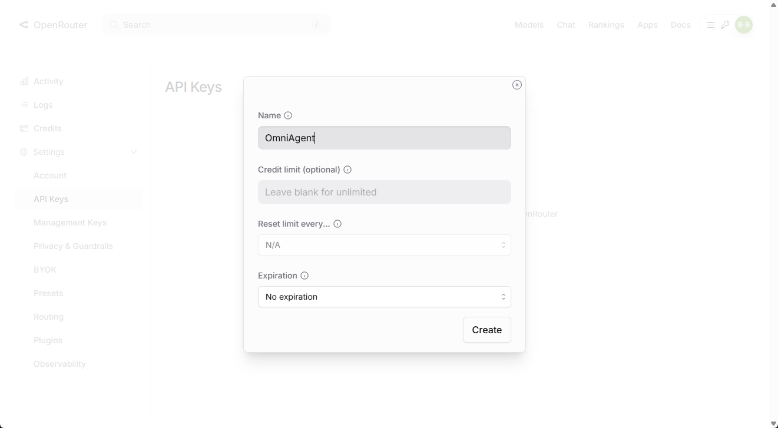Click the Credit limit input field
778x428 pixels.
[384, 192]
